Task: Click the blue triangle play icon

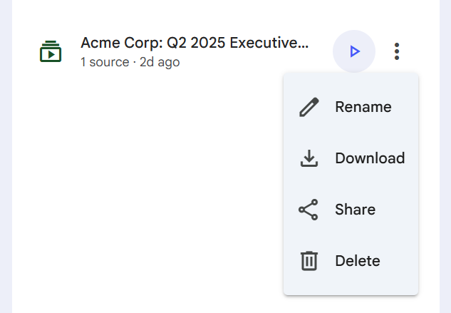Action: (355, 51)
